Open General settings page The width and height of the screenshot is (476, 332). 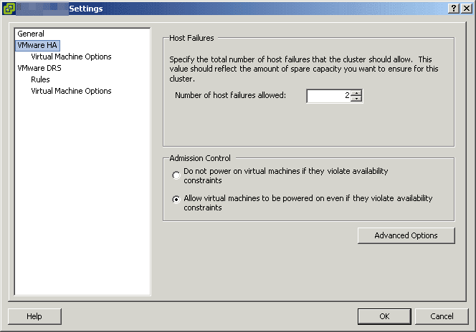tap(31, 34)
